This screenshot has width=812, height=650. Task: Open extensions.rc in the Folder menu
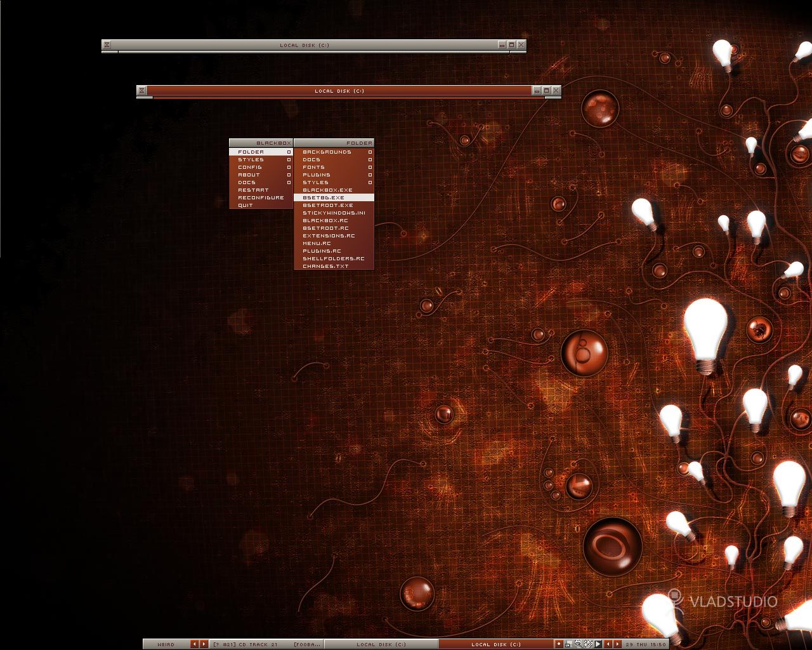click(334, 235)
